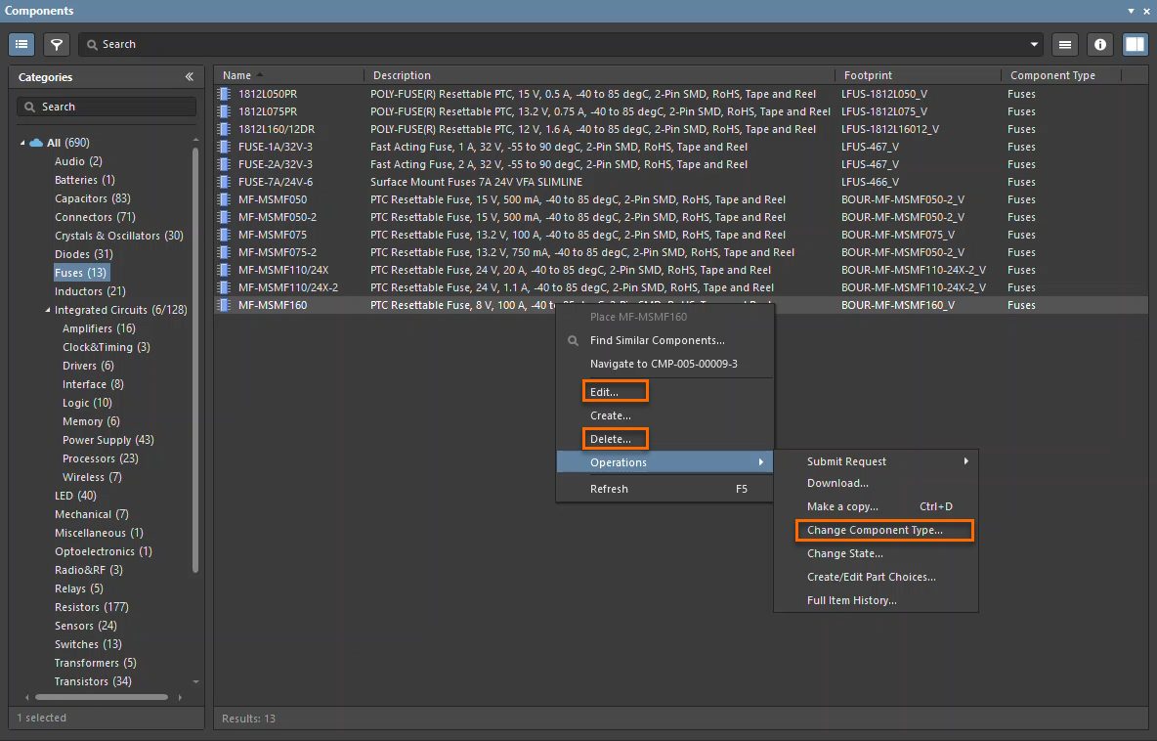Click footprint cell LFUS-466_V
This screenshot has width=1157, height=741.
click(x=870, y=182)
